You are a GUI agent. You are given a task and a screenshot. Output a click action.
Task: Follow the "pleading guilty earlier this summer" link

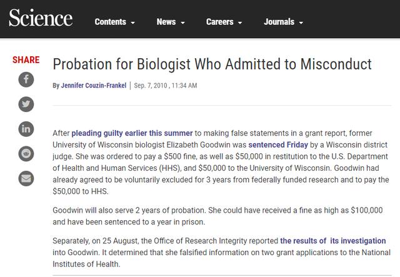tap(132, 133)
